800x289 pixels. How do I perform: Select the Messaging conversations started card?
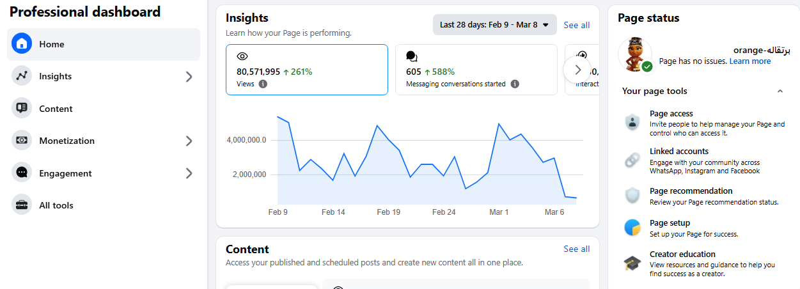pos(476,70)
